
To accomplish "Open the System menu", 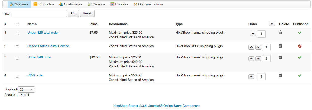I will coord(19,4).
